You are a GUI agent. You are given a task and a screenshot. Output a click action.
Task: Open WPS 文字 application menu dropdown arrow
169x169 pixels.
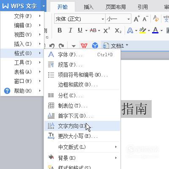click(44, 6)
